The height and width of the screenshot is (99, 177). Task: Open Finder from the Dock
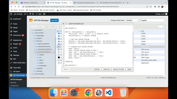coord(54,93)
